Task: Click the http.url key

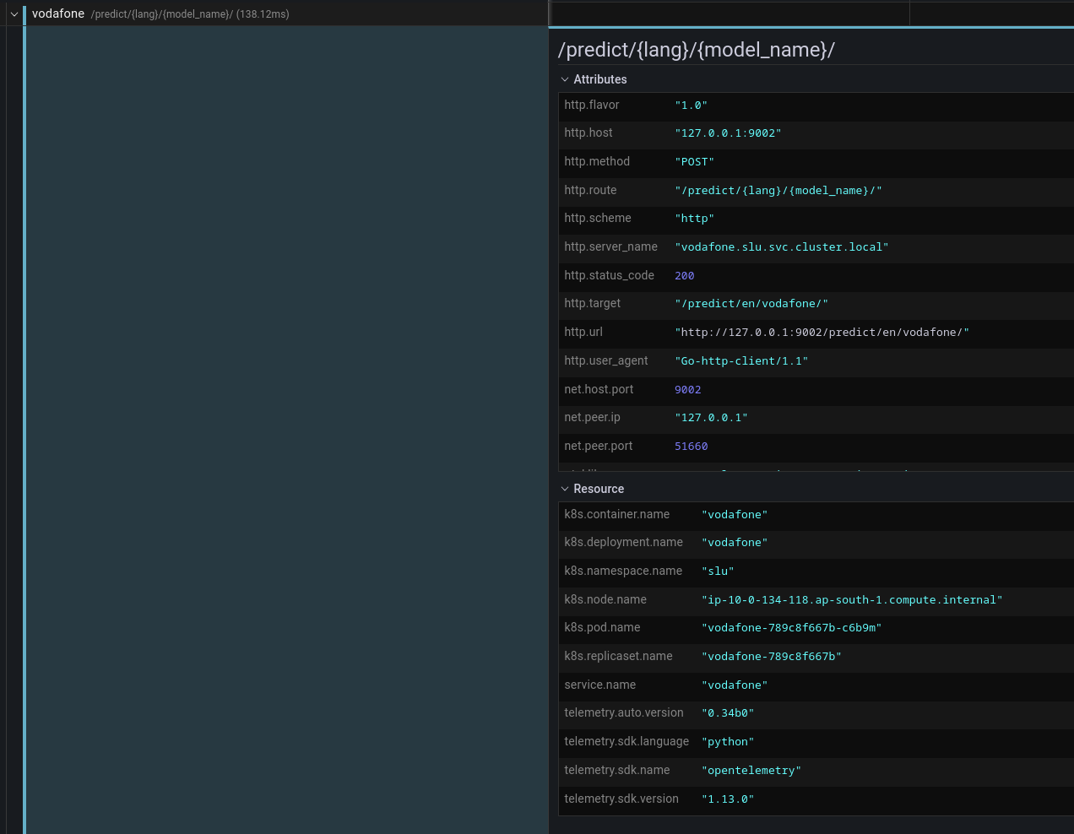Action: pos(583,332)
